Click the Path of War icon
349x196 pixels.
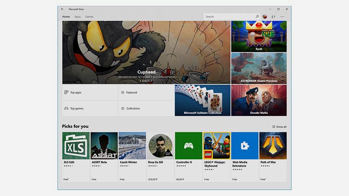click(x=273, y=146)
